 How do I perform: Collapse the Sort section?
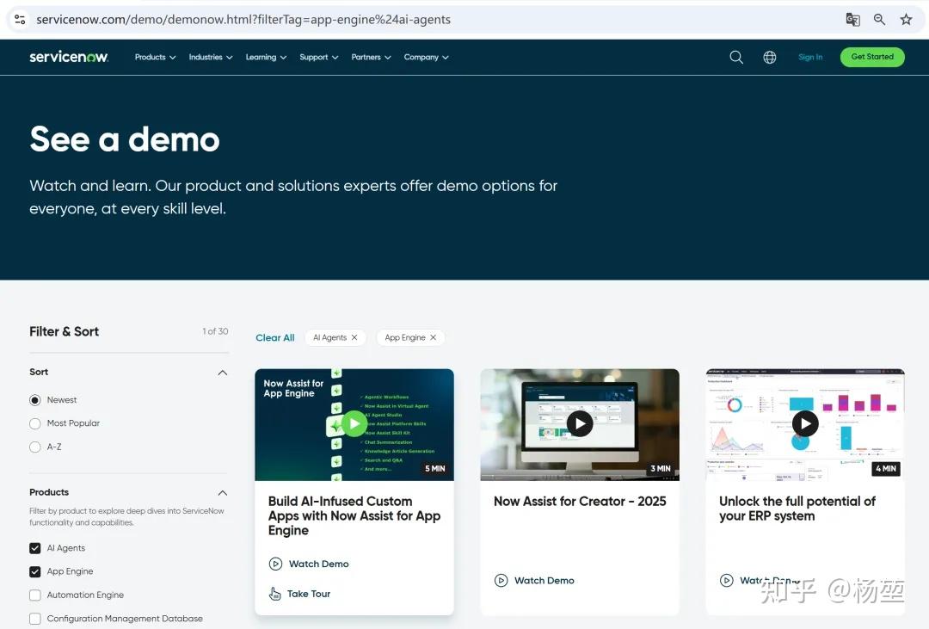tap(223, 373)
